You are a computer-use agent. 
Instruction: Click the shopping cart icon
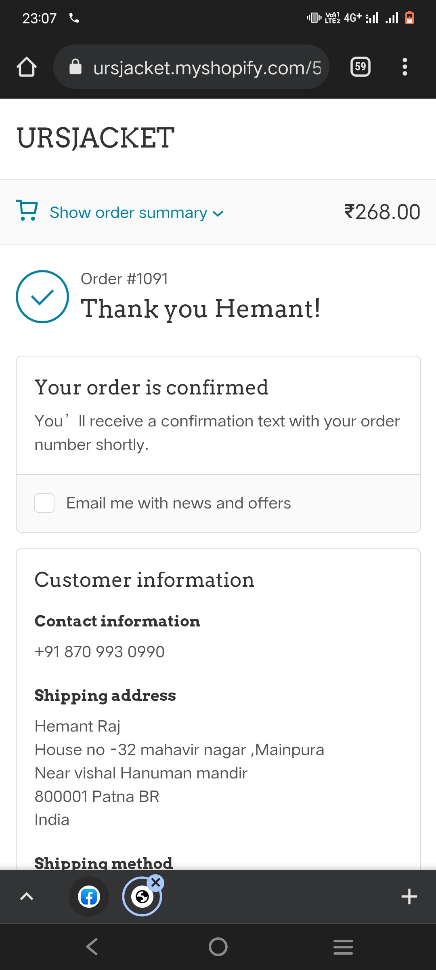click(x=27, y=210)
